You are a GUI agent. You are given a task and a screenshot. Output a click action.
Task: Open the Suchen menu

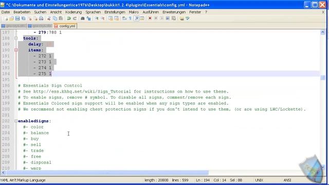point(40,12)
